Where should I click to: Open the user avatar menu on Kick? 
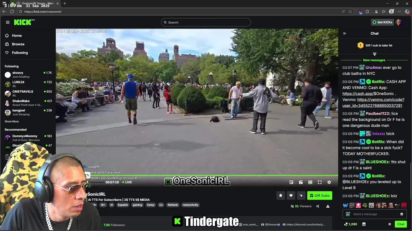[x=399, y=22]
